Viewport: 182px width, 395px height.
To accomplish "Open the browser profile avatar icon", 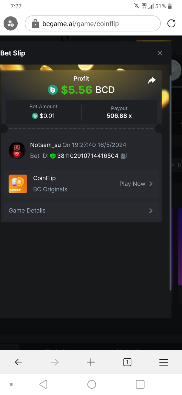I will click(x=11, y=23).
